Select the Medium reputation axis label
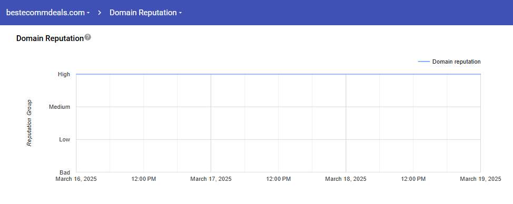The height and width of the screenshot is (204, 513). coord(59,107)
